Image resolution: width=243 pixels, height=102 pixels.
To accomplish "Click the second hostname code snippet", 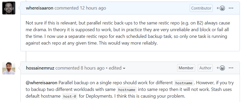I will (x=127, y=90).
